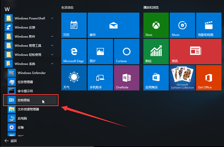Open the 手机助手 tile
This screenshot has height=147, width=224.
click(x=100, y=78)
